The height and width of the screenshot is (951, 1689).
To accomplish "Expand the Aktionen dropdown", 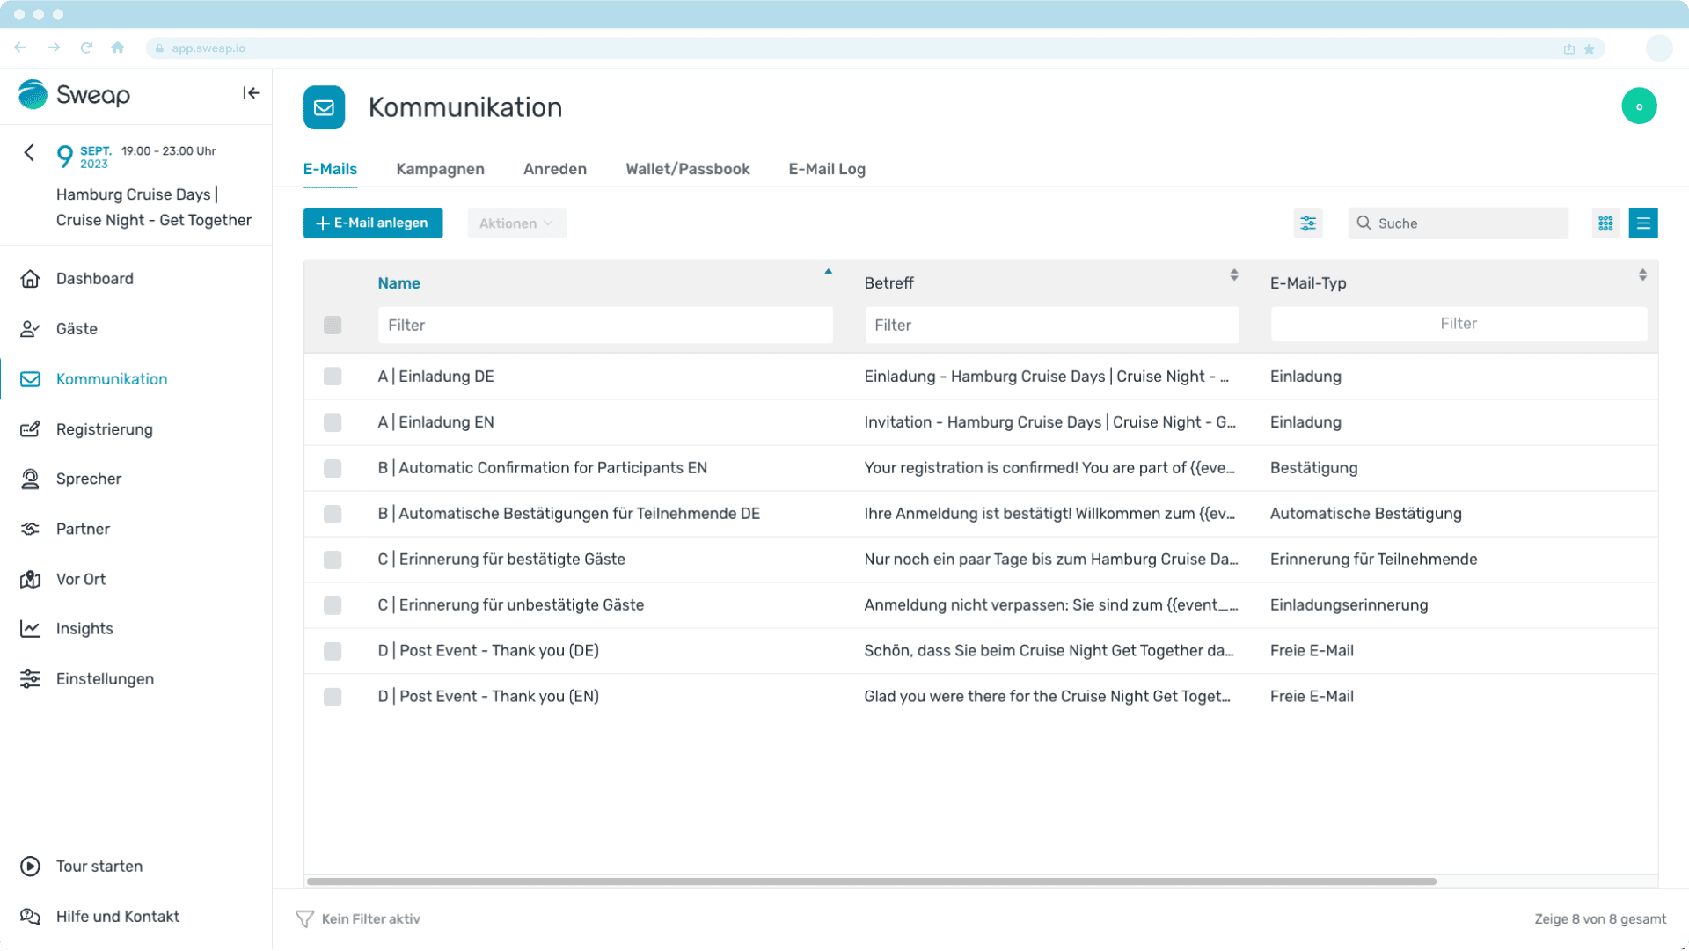I will [x=516, y=223].
